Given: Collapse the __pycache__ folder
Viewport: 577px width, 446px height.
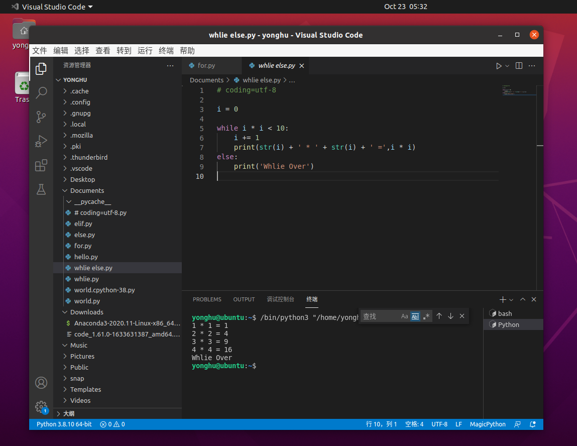Looking at the screenshot, I should click(x=69, y=202).
